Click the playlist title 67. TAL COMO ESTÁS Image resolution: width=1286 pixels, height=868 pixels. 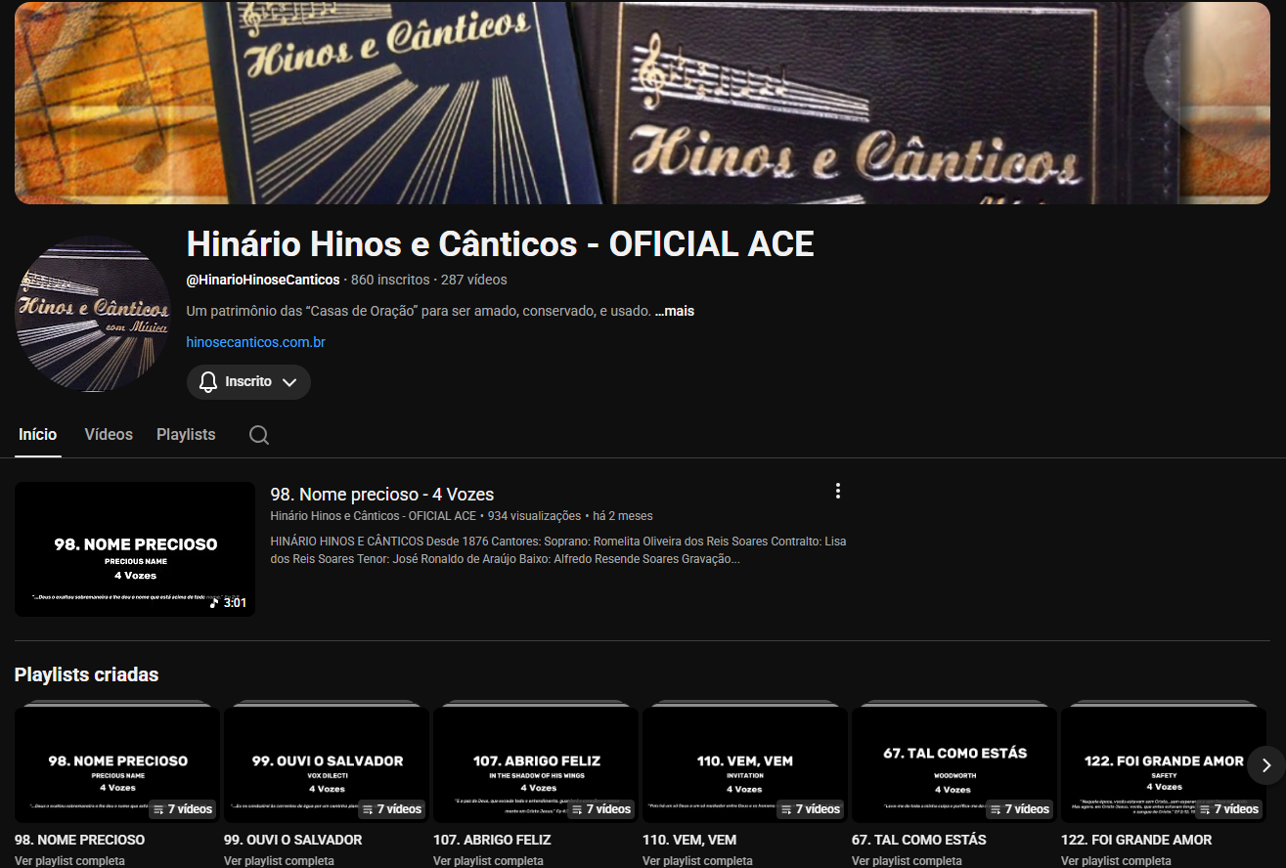pyautogui.click(x=919, y=840)
